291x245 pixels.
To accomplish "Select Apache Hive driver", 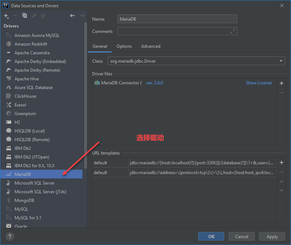I will (41, 79).
